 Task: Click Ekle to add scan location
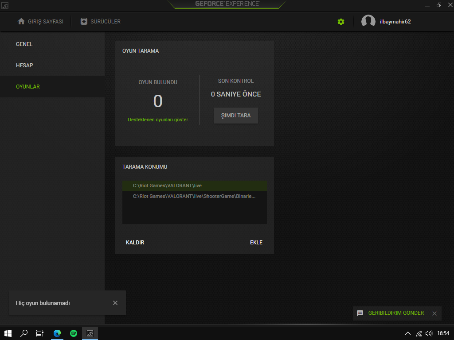[x=256, y=243]
